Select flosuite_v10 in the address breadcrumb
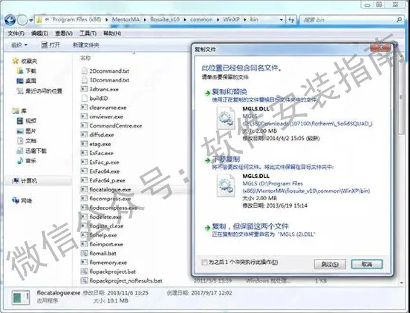Image resolution: width=410 pixels, height=313 pixels. (165, 20)
